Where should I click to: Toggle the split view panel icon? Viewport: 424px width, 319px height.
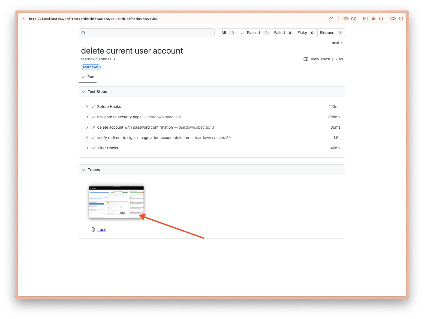coord(401,19)
